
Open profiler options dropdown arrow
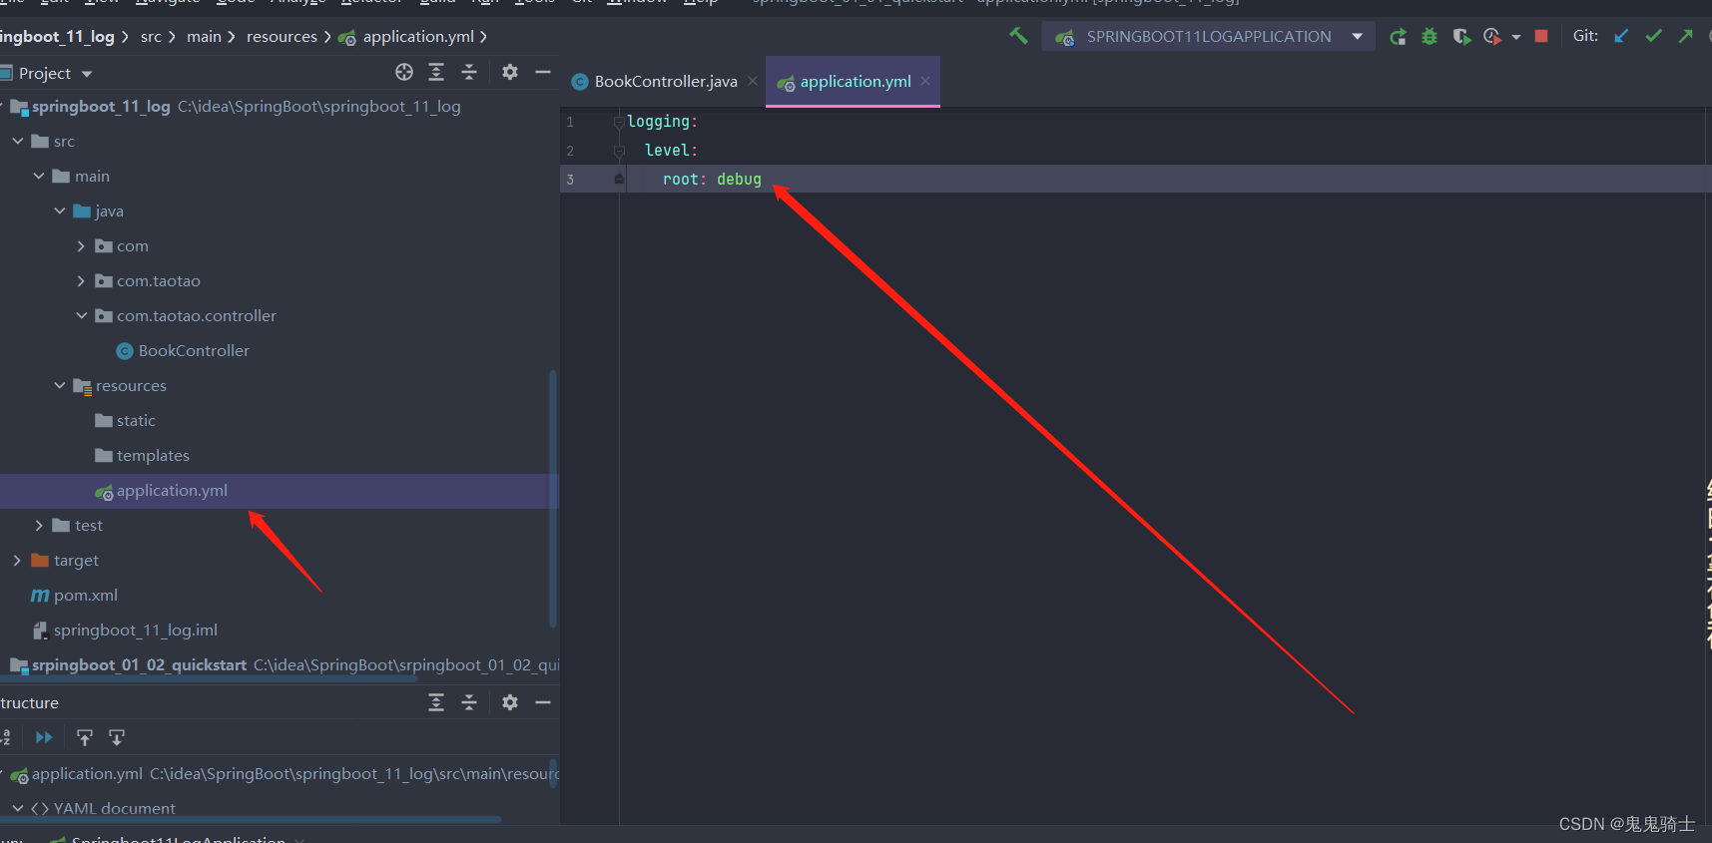pos(1516,37)
